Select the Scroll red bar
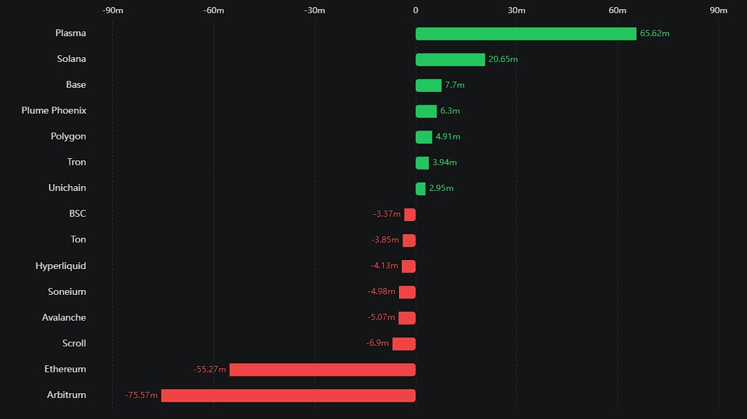This screenshot has width=747, height=419. point(404,344)
